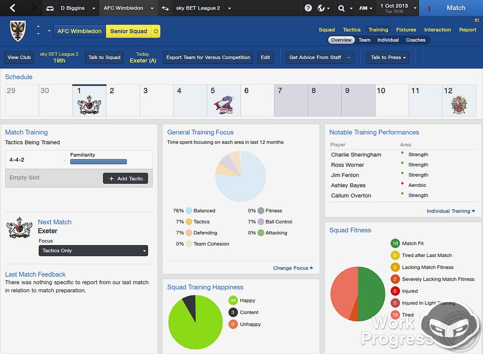Follow the Individual Training link
Screen dimensions: 483x354
[x=450, y=211]
